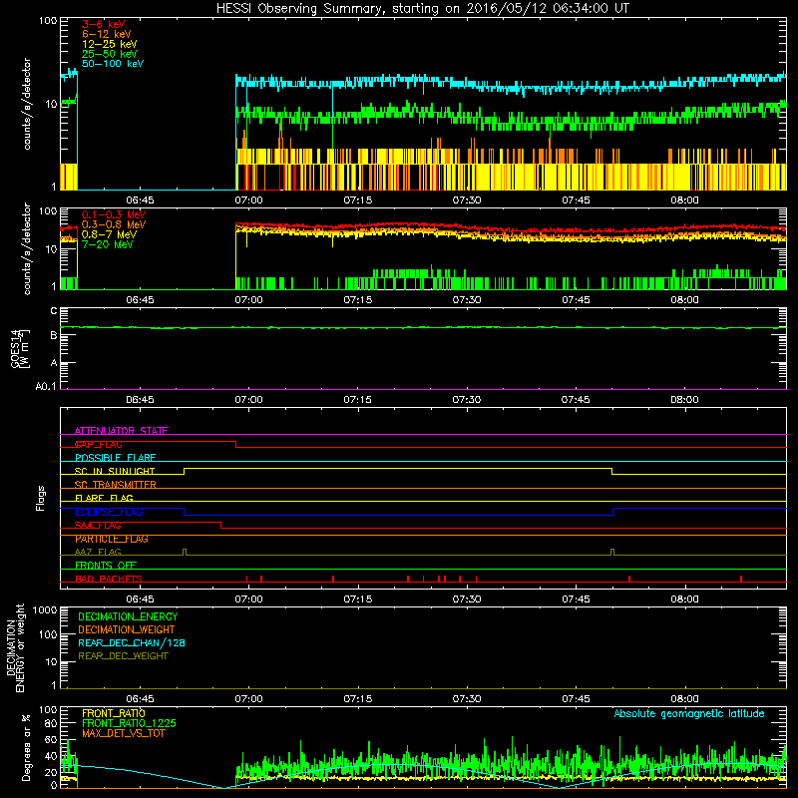
Task: Click the Flags panel axis title
Action: point(41,498)
